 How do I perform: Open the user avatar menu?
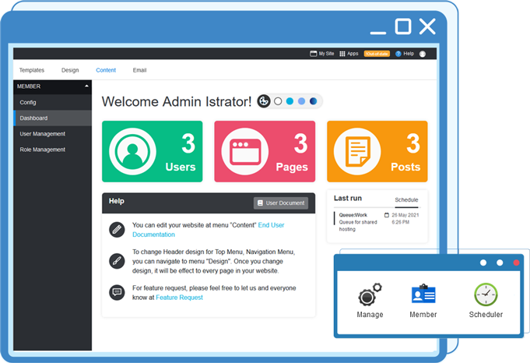click(423, 54)
